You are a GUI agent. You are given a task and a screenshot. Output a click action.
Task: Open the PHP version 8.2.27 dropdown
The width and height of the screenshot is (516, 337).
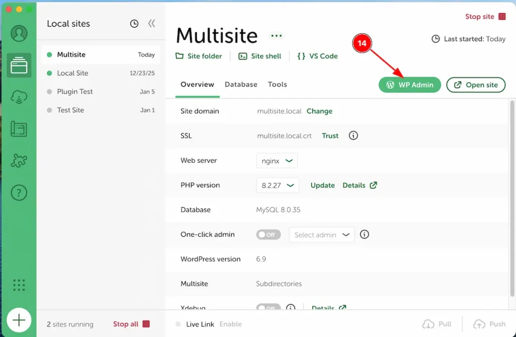point(277,185)
